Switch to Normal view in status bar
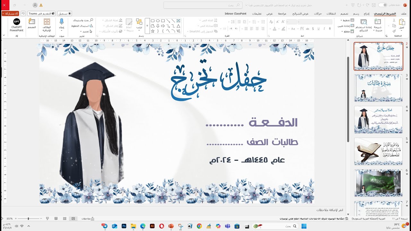The width and height of the screenshot is (411, 231). click(73, 218)
